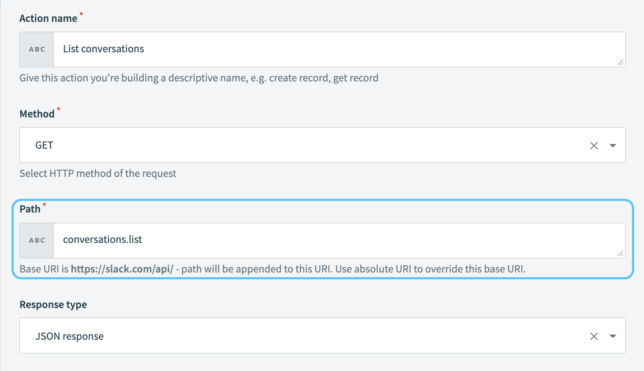The image size is (644, 371).
Task: Click the ABC icon beside the Path field
Action: pyautogui.click(x=36, y=240)
